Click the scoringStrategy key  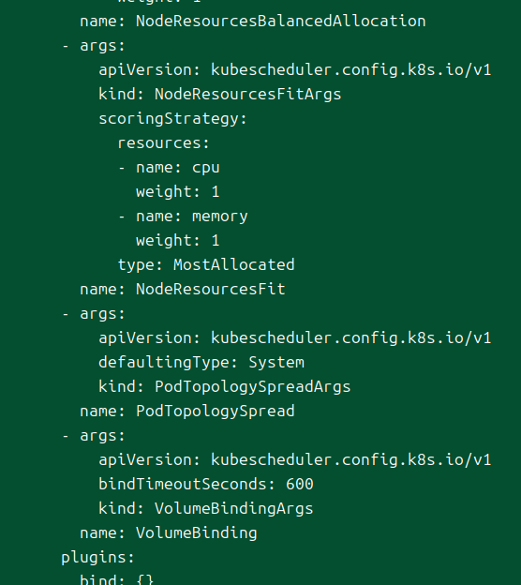pyautogui.click(x=172, y=119)
